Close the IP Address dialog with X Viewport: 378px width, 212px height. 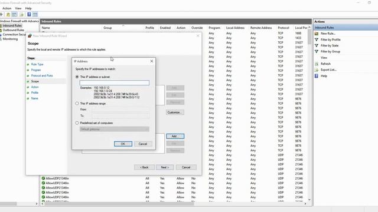pos(152,61)
